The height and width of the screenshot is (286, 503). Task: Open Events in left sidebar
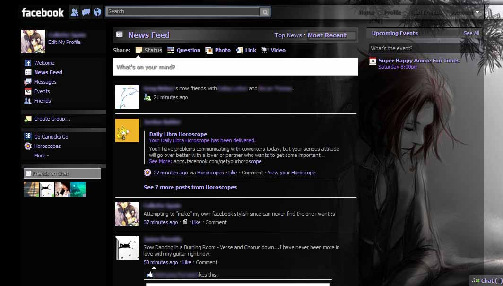[42, 91]
